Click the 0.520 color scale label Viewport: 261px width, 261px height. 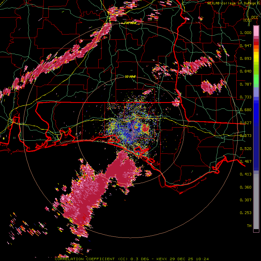pyautogui.click(x=246, y=149)
